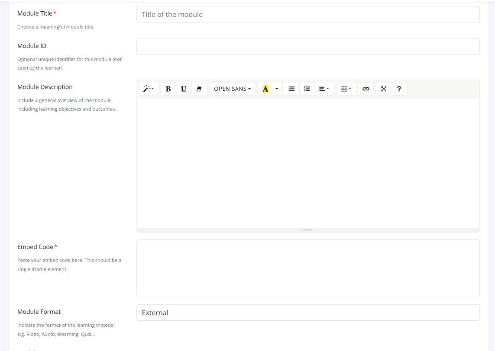Apply the yellow highlight color button

265,89
